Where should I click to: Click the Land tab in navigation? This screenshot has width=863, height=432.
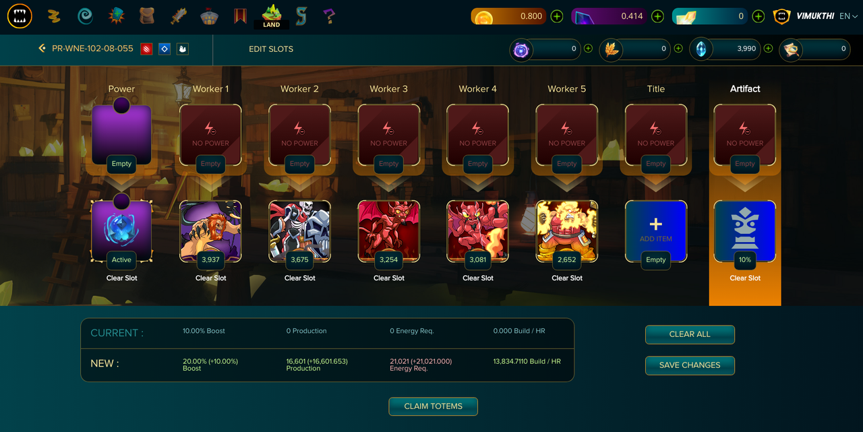point(272,16)
